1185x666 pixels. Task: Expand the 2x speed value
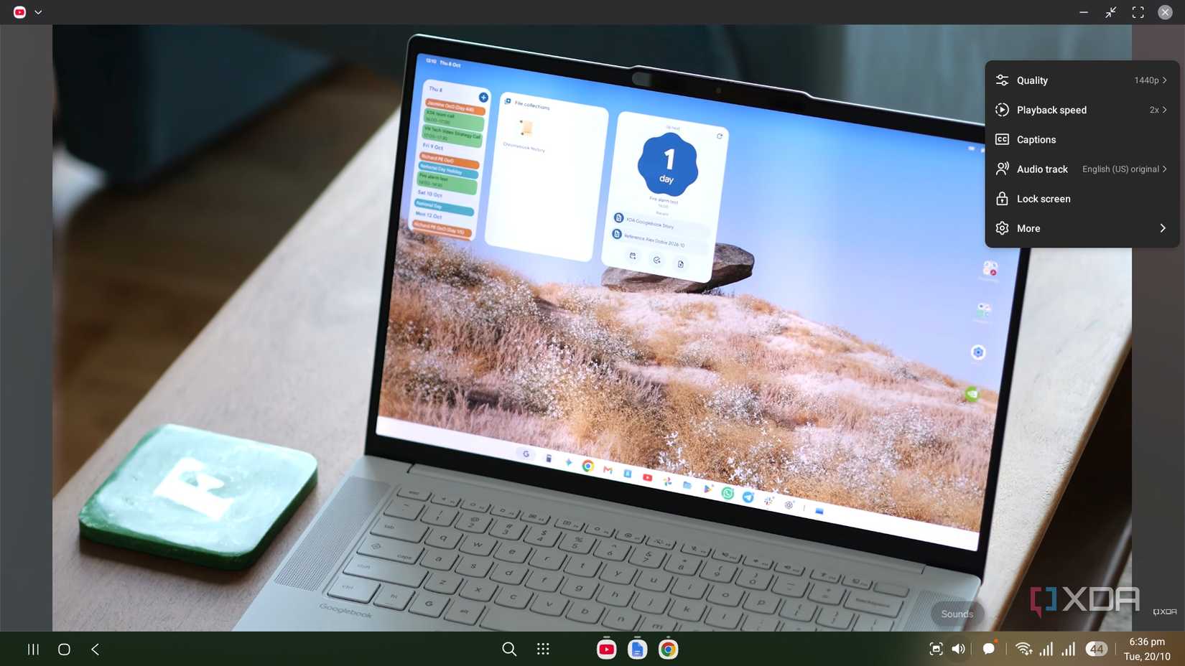click(x=1158, y=110)
